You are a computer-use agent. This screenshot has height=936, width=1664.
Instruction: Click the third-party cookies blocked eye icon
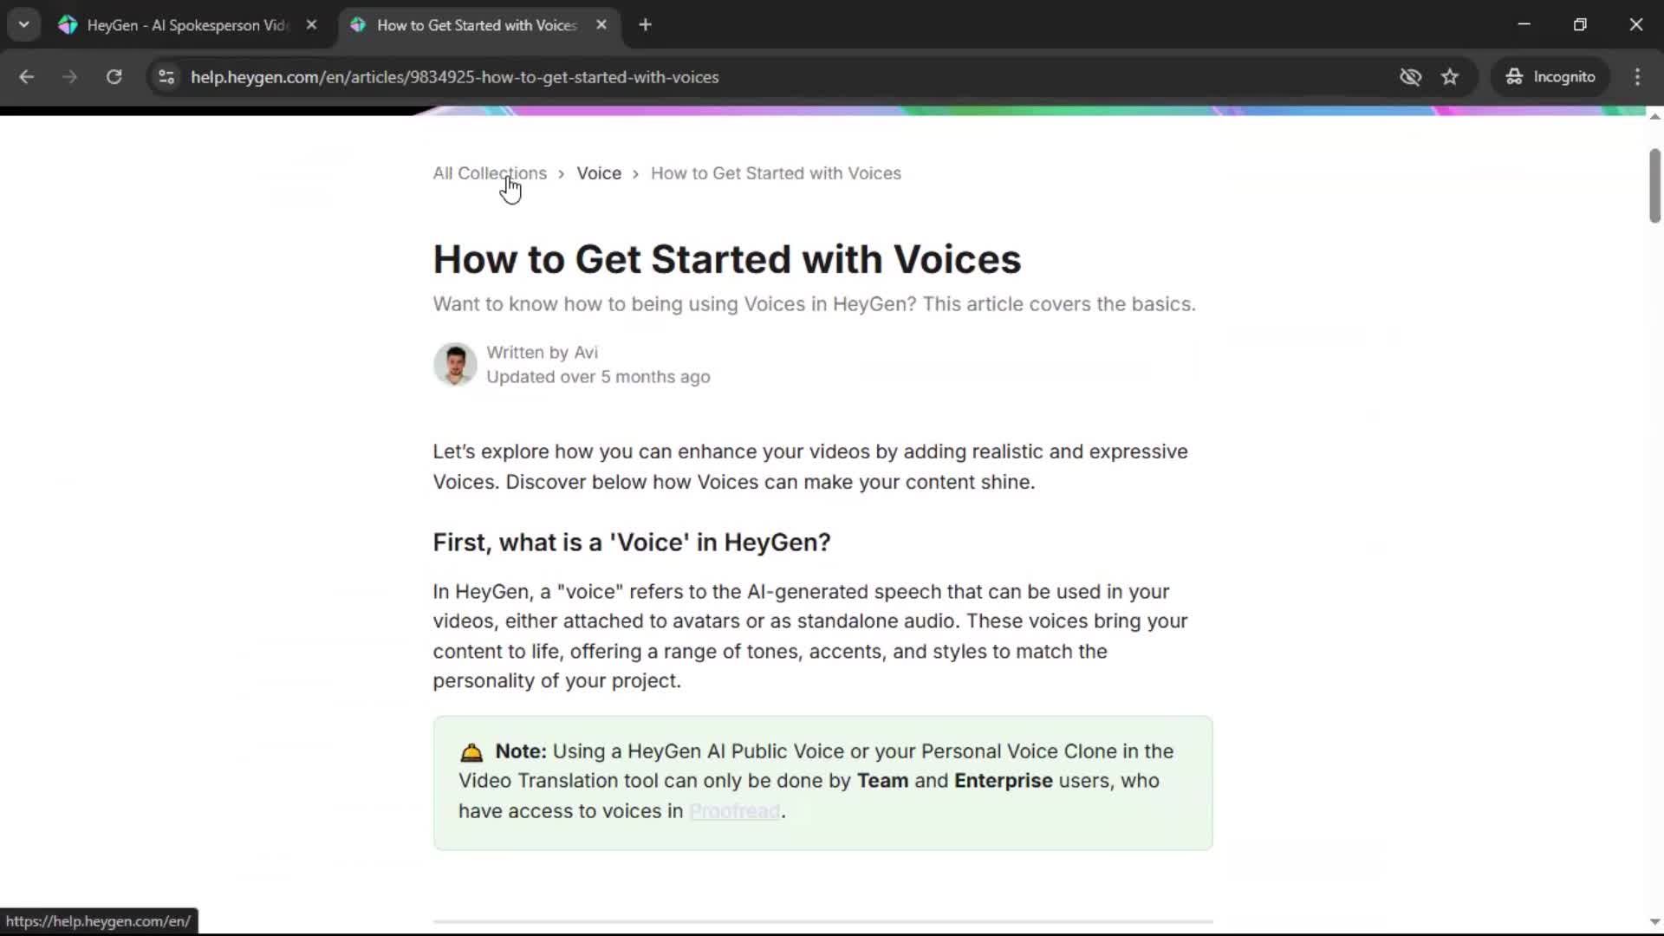point(1410,77)
